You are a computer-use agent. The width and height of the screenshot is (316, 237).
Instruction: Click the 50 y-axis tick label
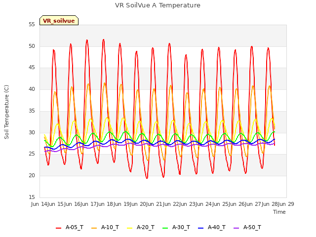(32, 46)
